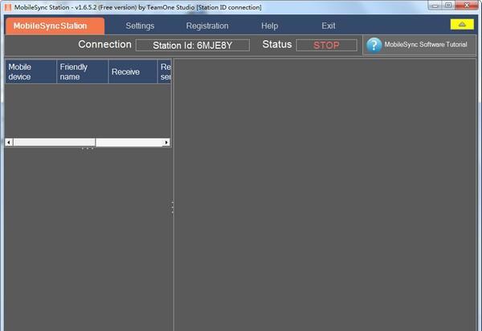482x331 pixels.
Task: Click the left arrow of the horizontal scrollbar
Action: click(9, 143)
